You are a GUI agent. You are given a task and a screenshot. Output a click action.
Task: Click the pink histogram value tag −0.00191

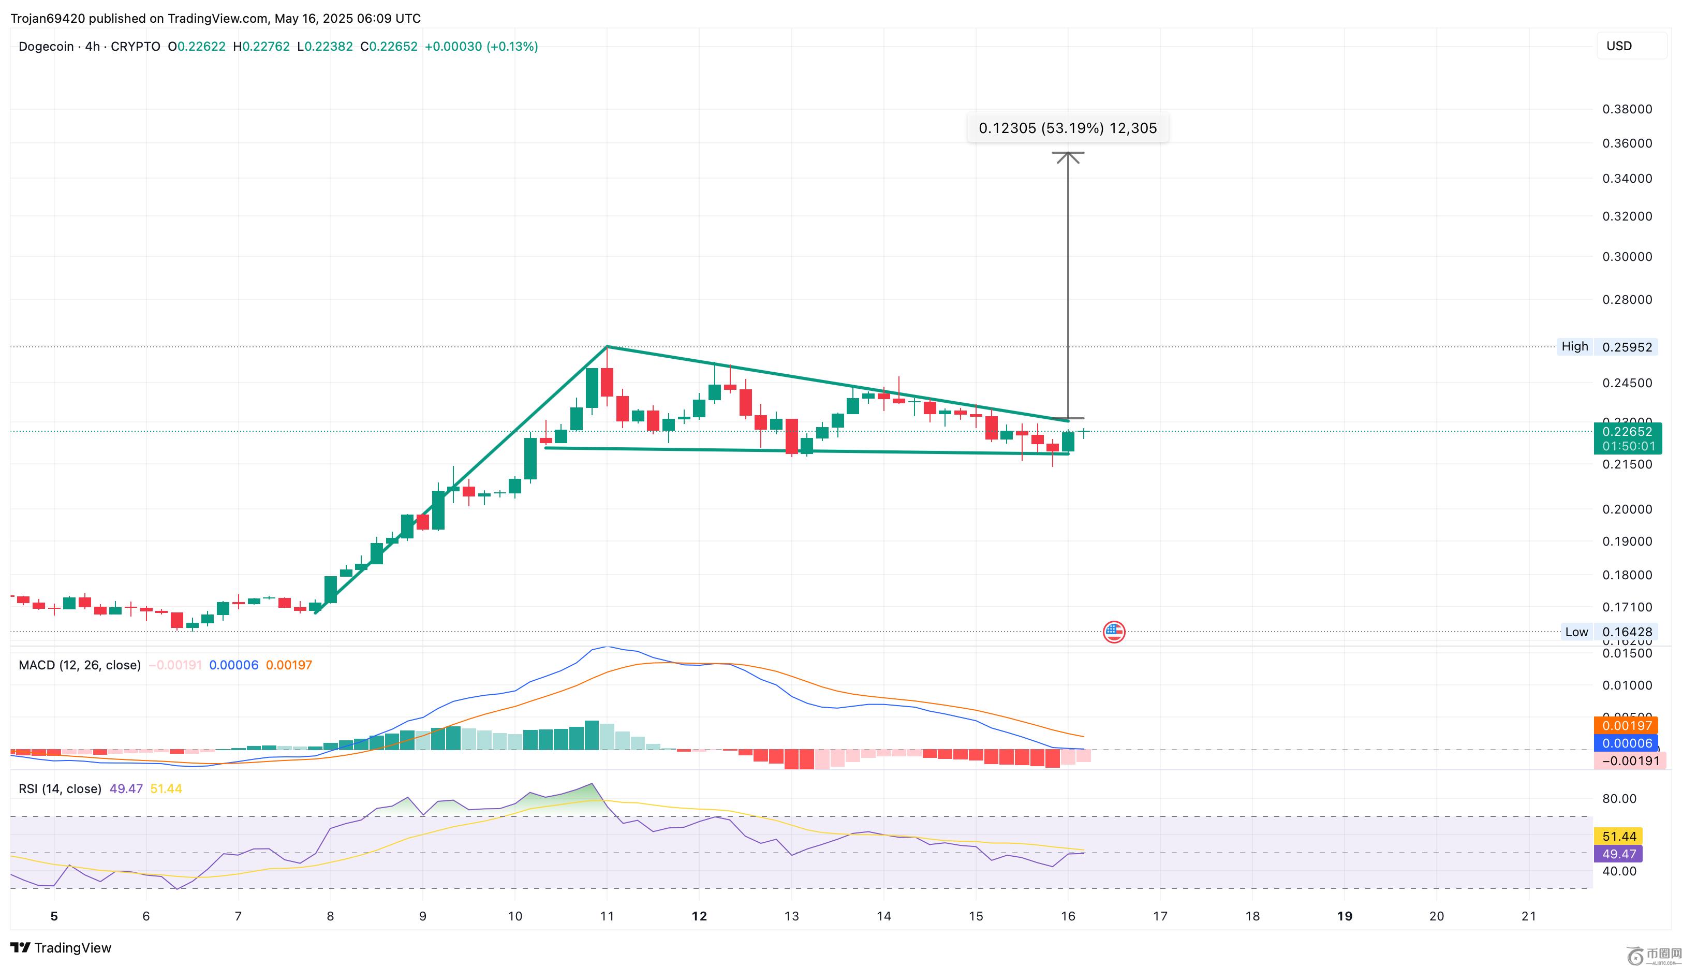click(x=1630, y=761)
